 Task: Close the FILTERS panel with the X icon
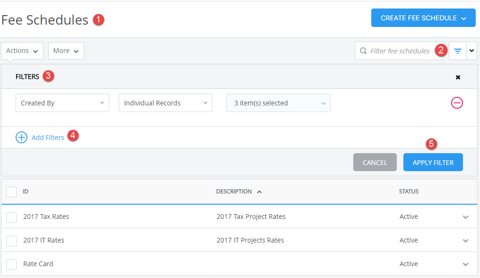[x=458, y=77]
